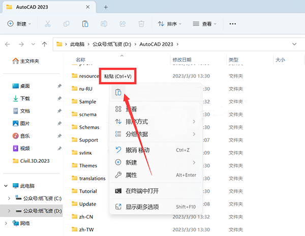
Task: Click the Delete trash icon in toolbar
Action: (x=141, y=24)
